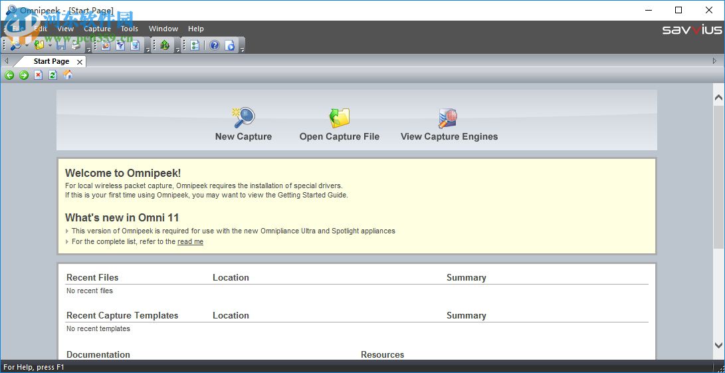
Task: Click the No recent templates text
Action: 98,328
